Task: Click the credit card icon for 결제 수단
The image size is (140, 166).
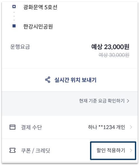Action: click(13, 127)
